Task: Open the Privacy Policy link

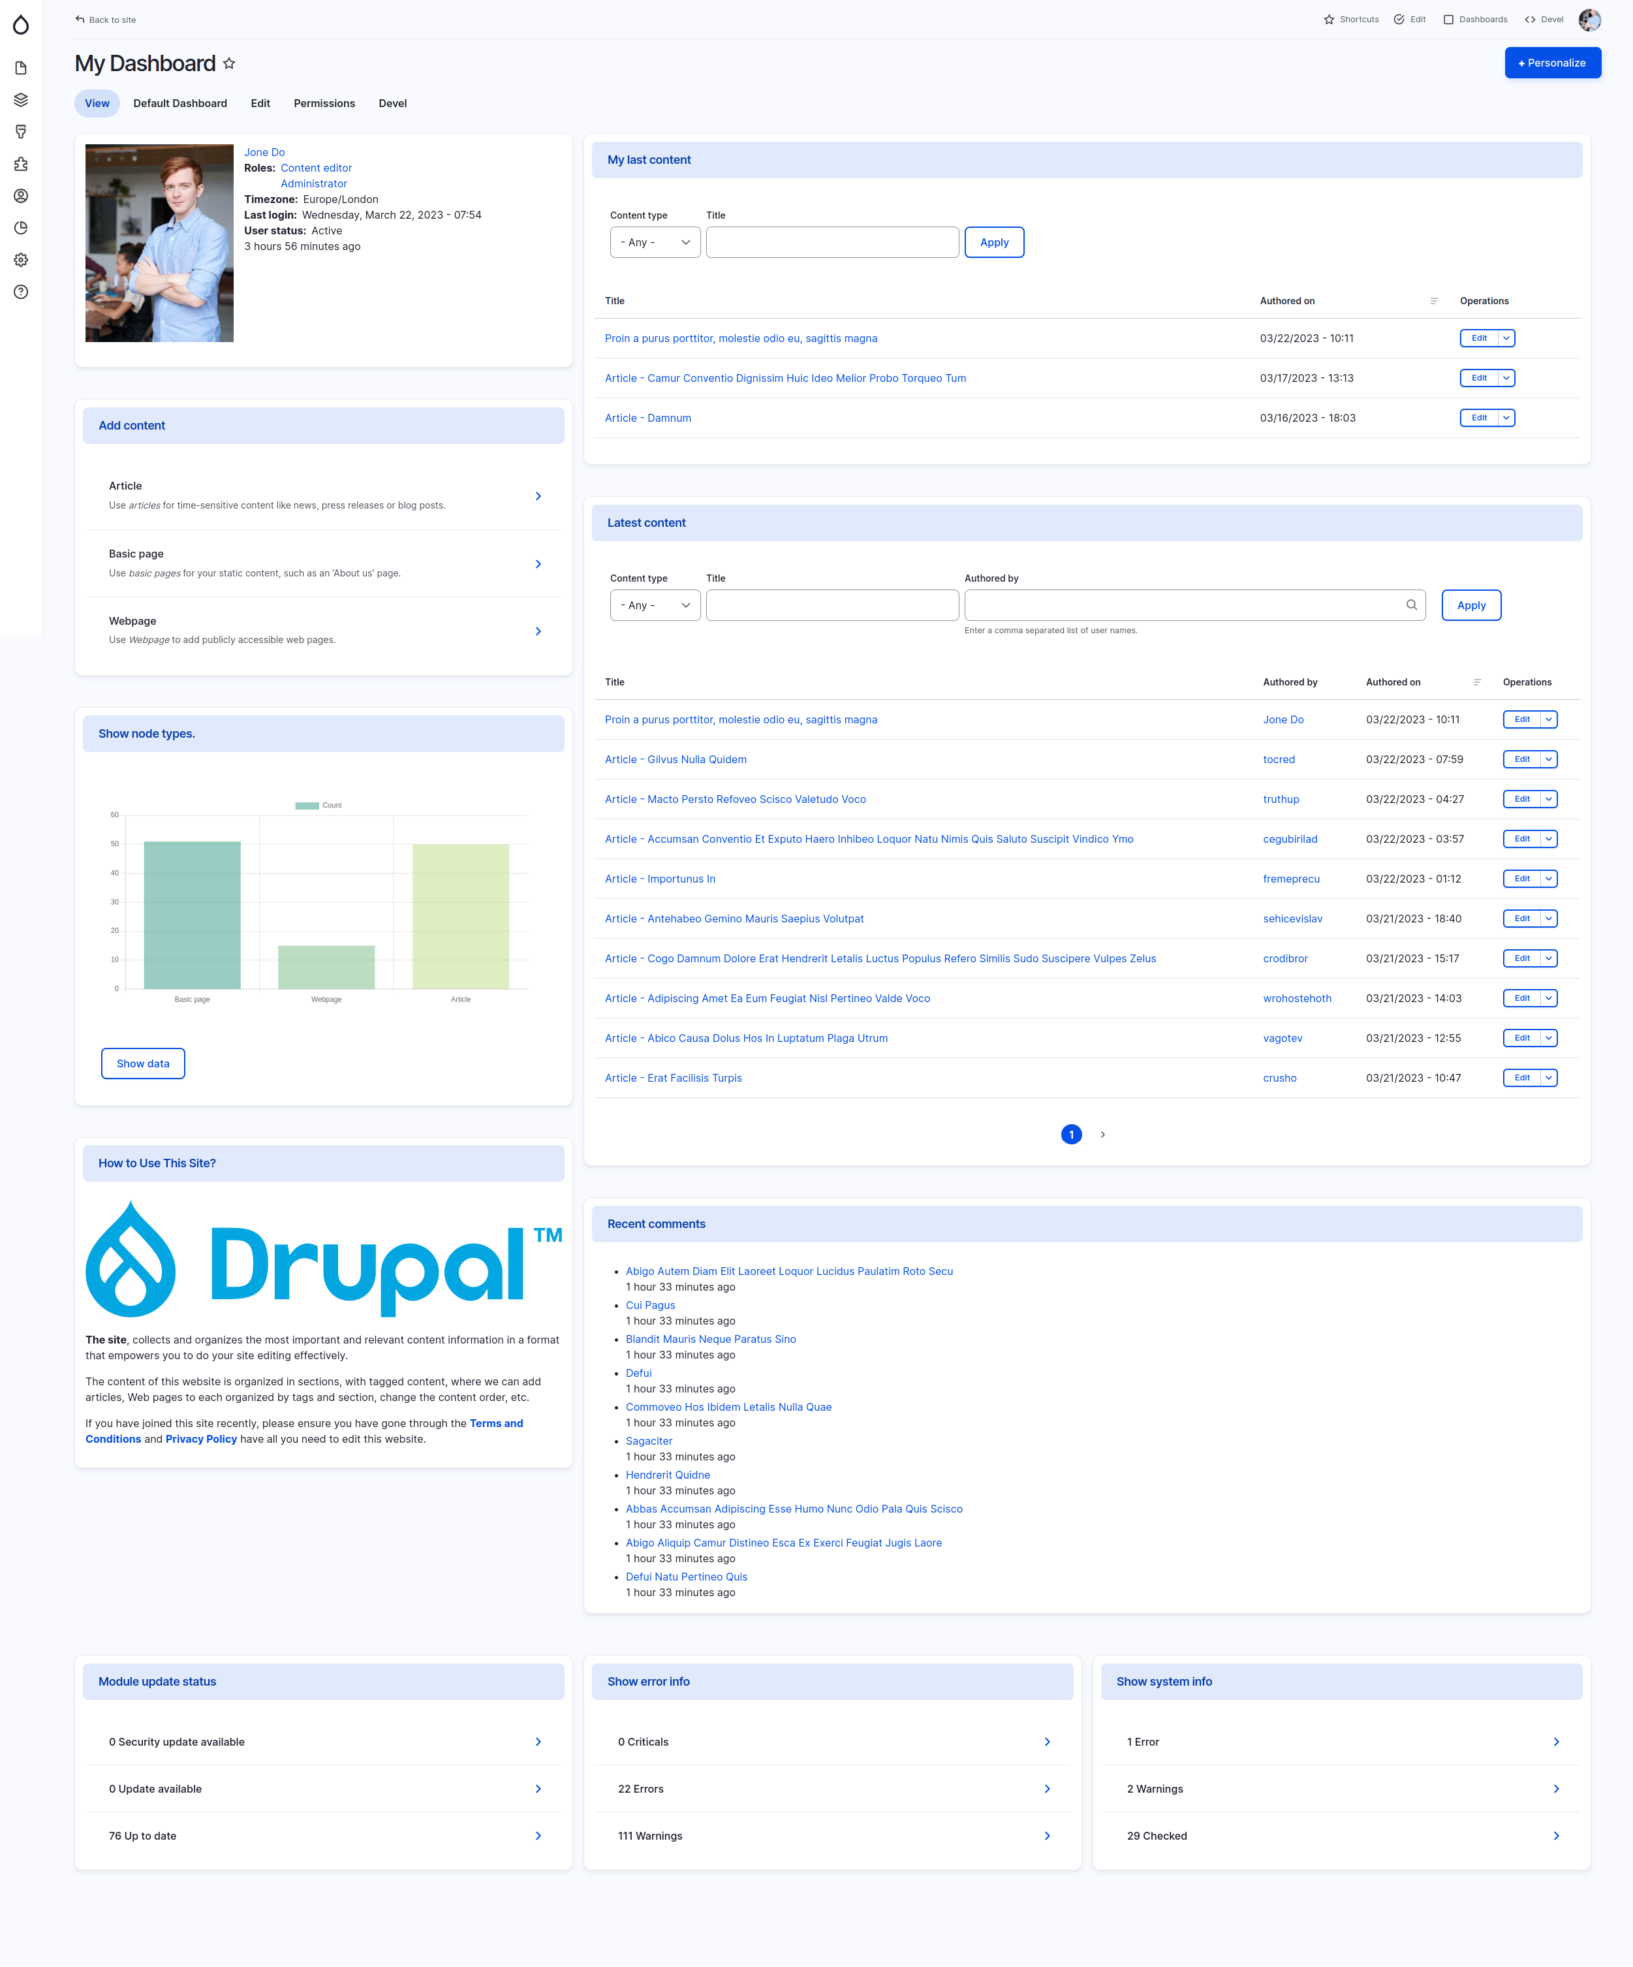Action: point(201,1439)
